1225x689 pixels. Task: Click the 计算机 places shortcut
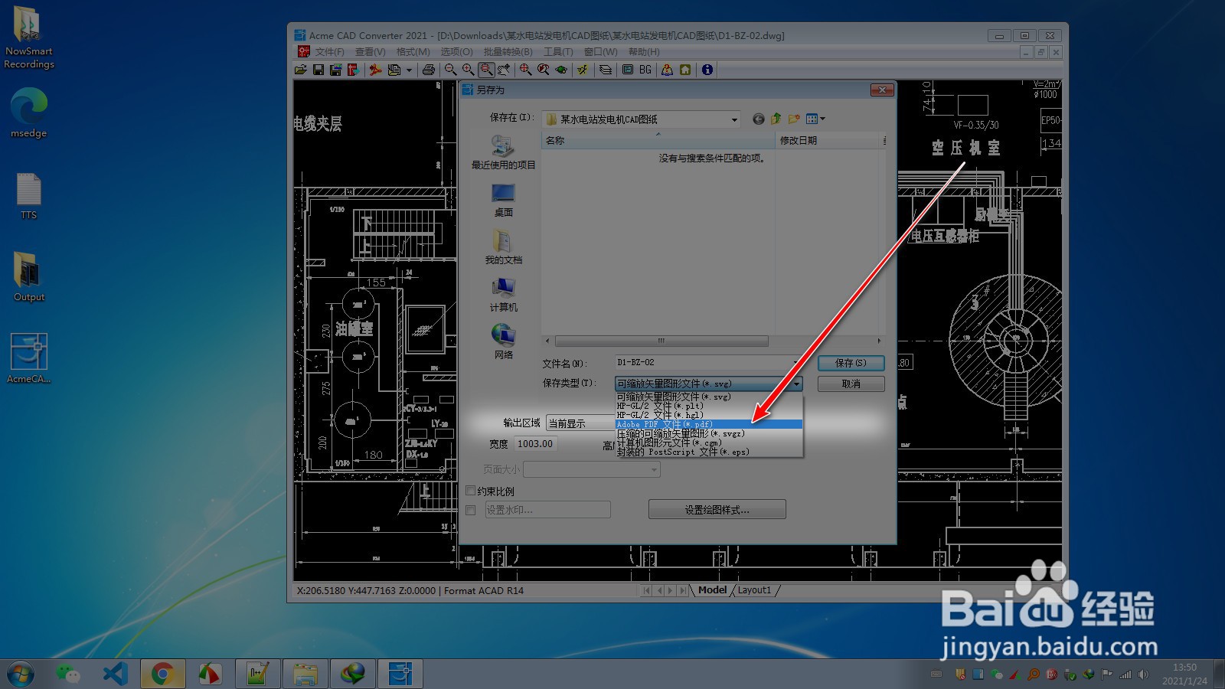click(503, 295)
